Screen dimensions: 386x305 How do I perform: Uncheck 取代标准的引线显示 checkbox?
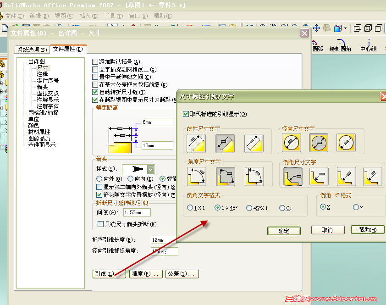[x=186, y=114]
